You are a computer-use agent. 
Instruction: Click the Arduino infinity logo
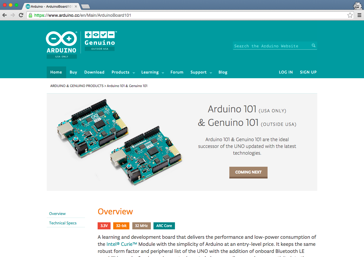[x=62, y=39]
